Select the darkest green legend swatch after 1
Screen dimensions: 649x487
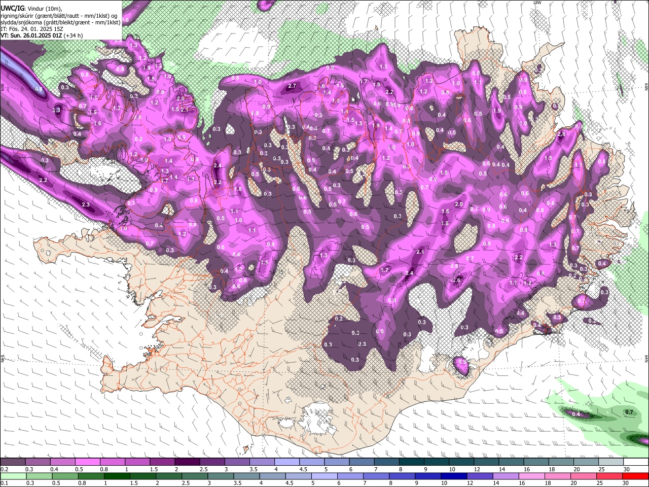pos(116,476)
